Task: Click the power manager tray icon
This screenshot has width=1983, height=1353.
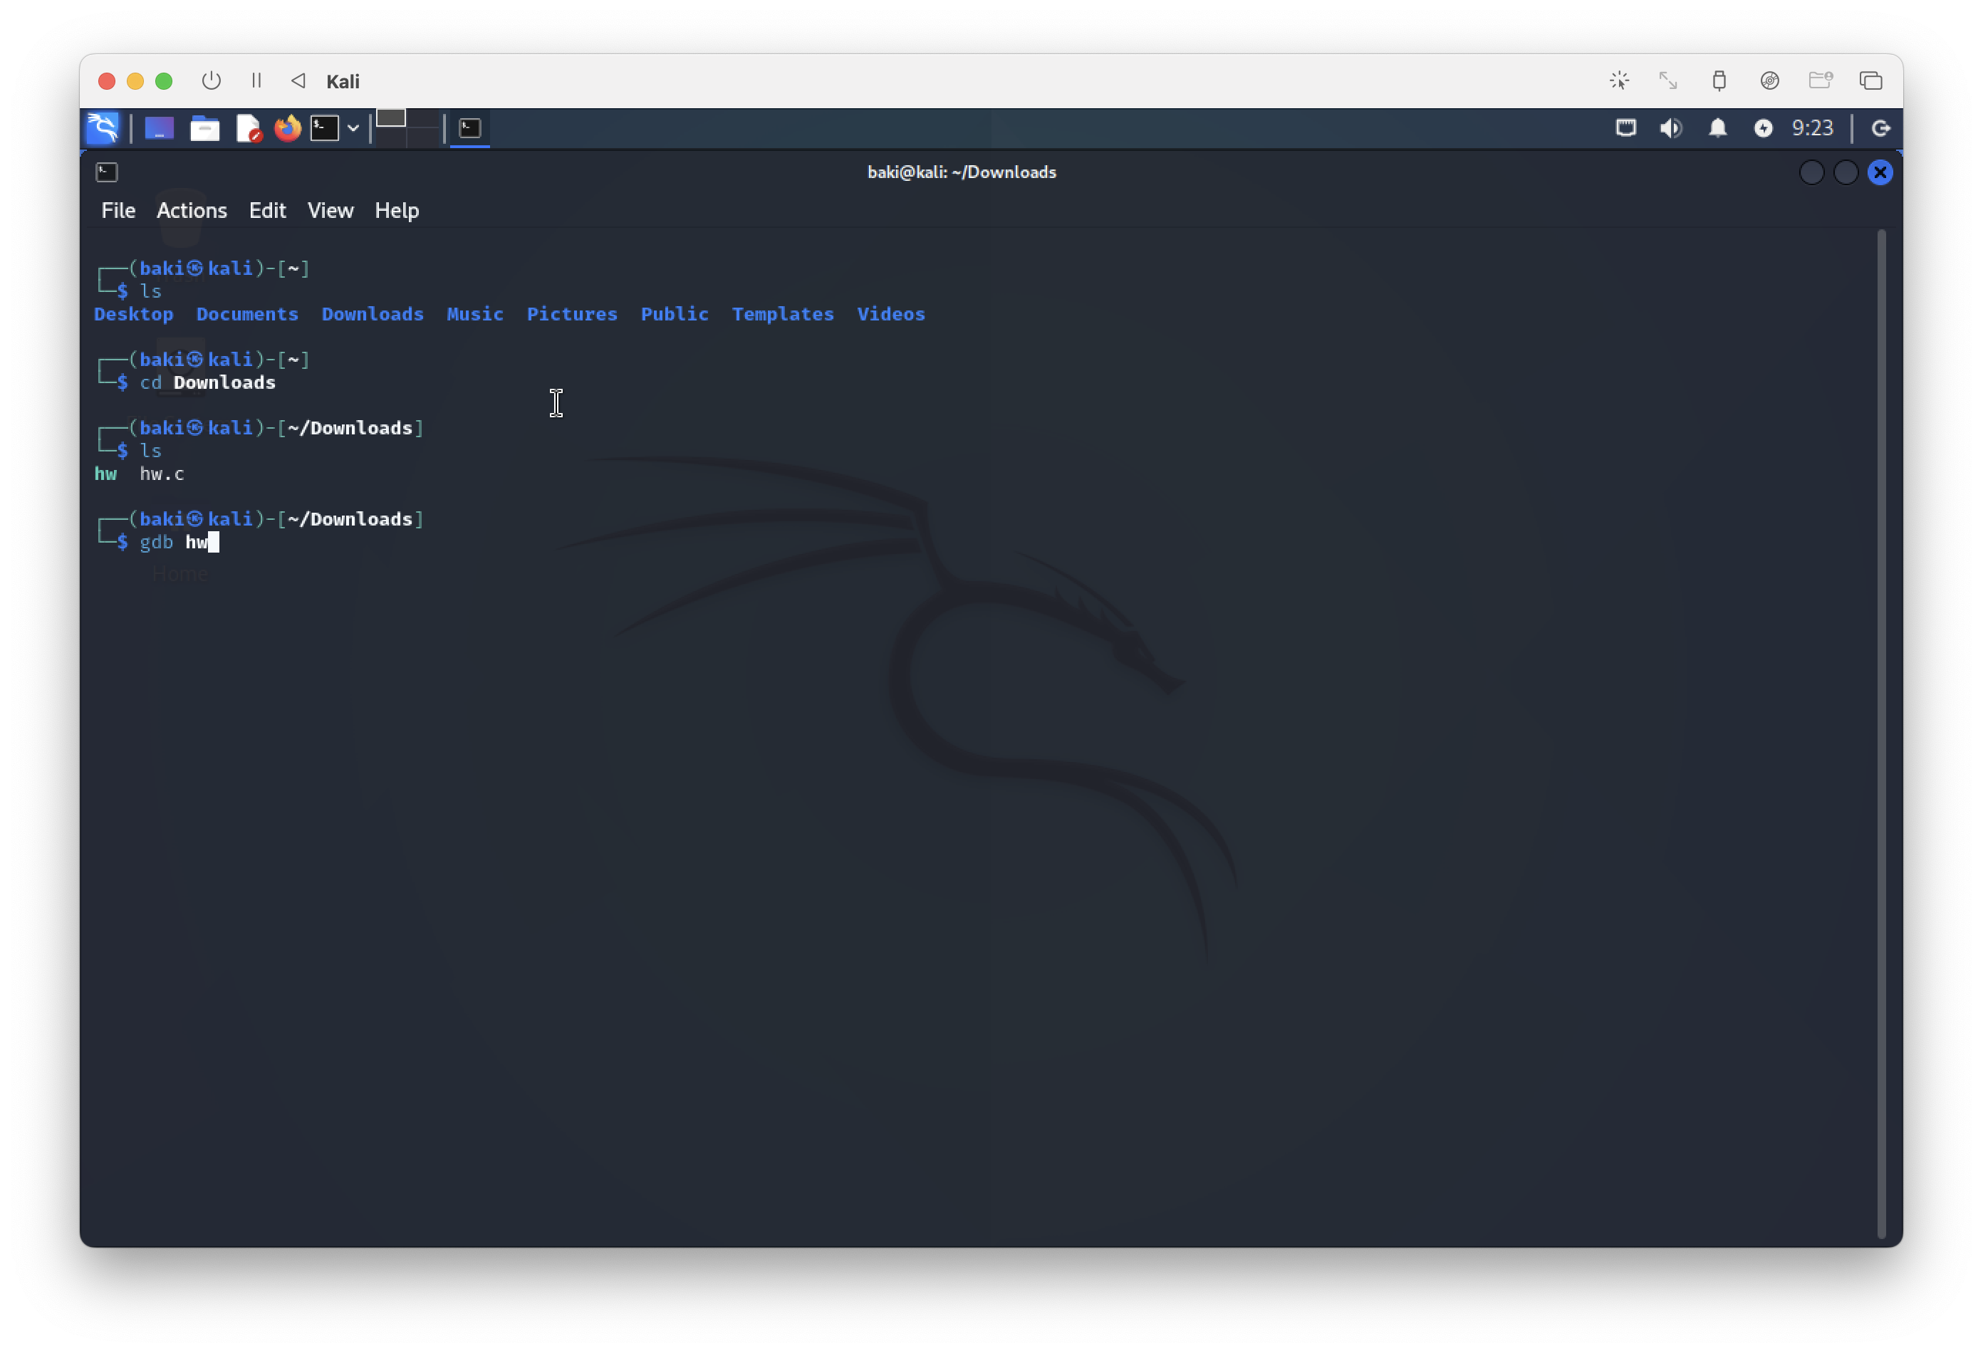Action: pos(1763,128)
